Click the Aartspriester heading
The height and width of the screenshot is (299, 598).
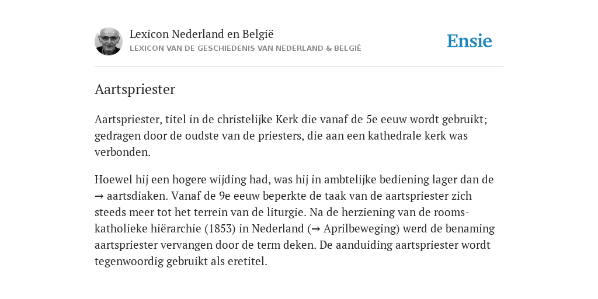135,89
